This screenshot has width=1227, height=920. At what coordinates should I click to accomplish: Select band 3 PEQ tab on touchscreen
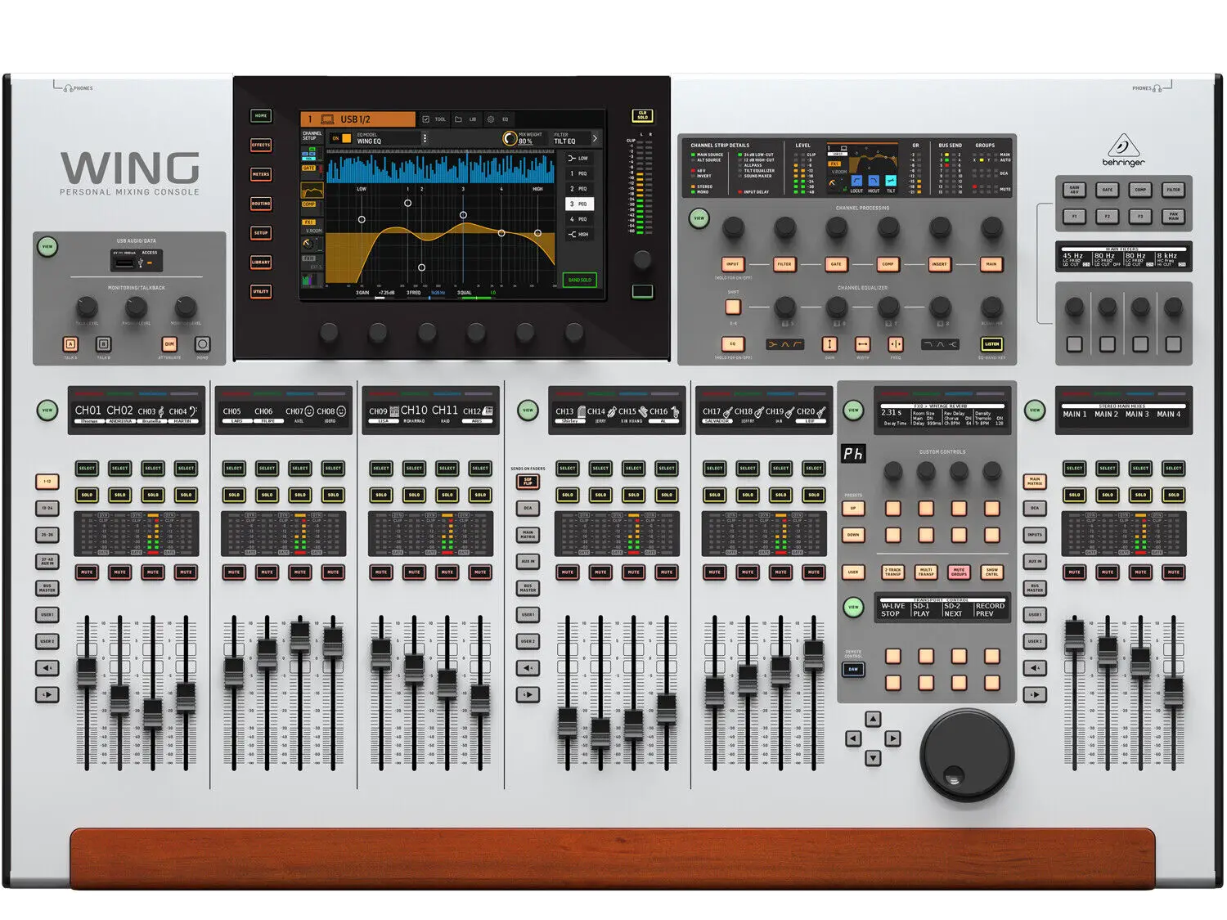tap(578, 204)
